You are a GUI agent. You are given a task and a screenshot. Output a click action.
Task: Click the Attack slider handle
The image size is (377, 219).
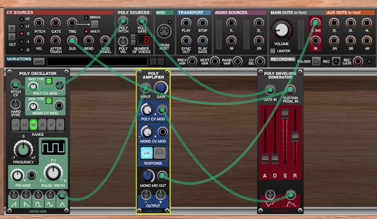(x=265, y=159)
